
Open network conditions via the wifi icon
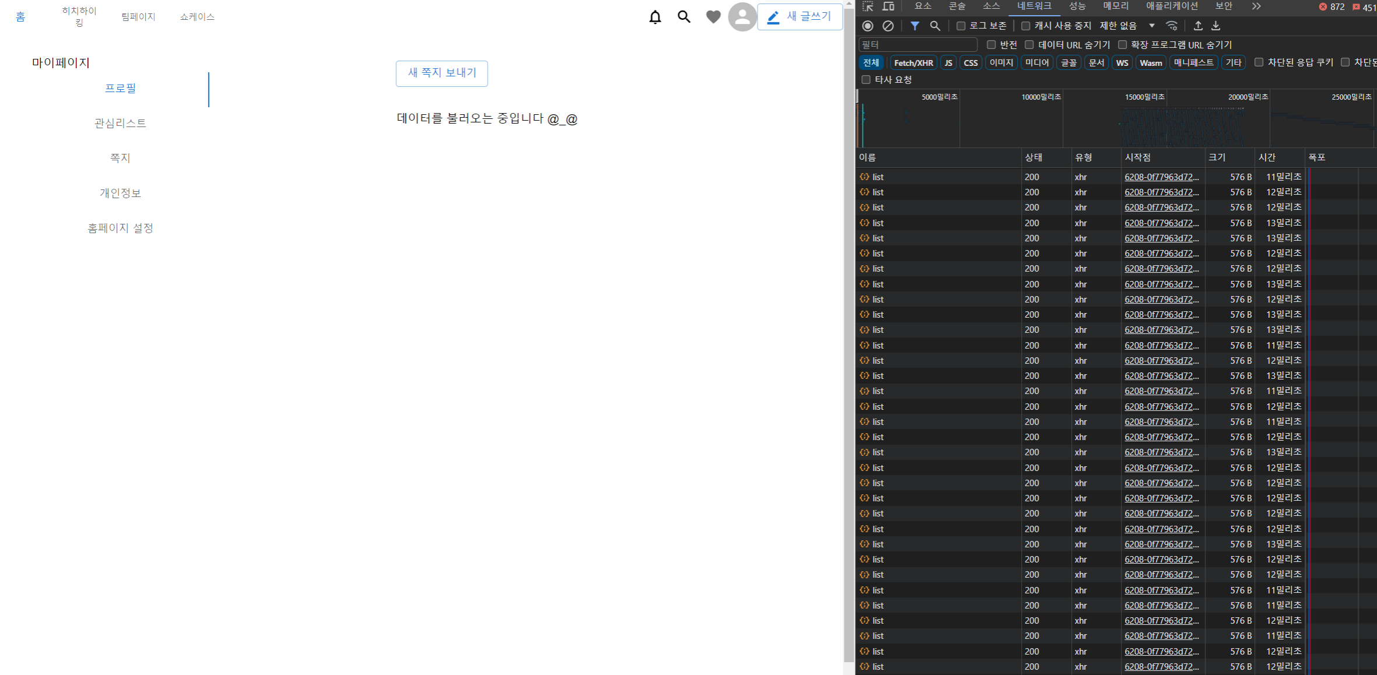coord(1171,26)
